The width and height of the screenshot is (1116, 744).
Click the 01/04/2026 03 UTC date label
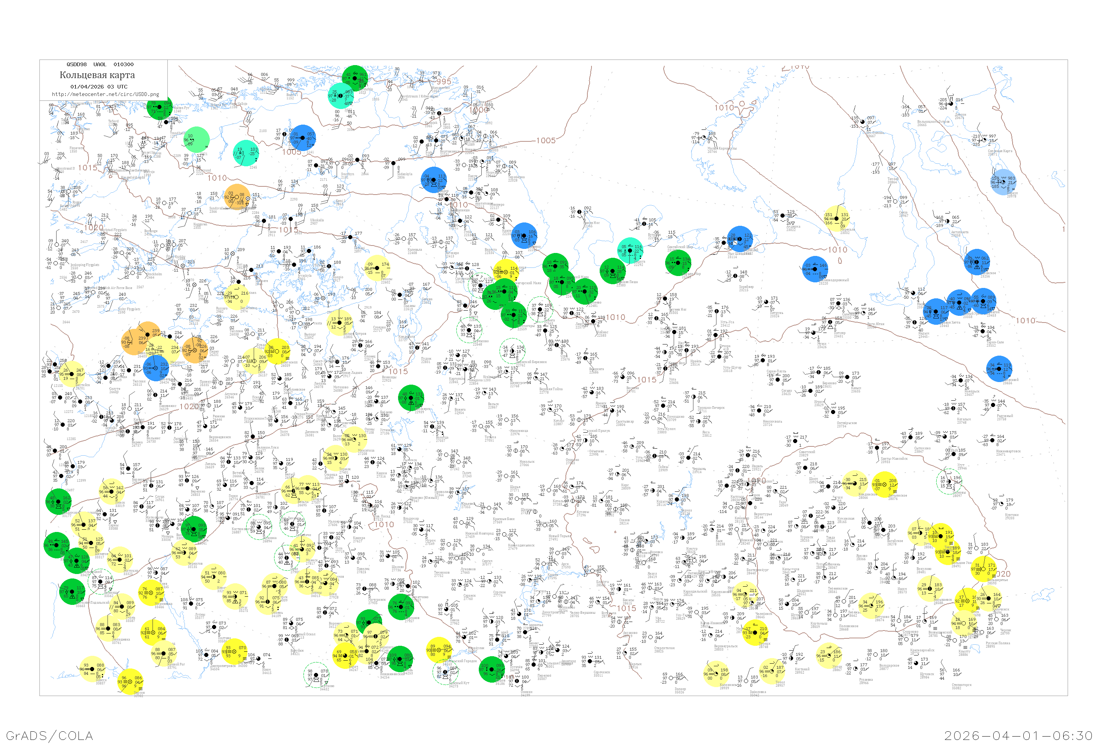(x=99, y=86)
